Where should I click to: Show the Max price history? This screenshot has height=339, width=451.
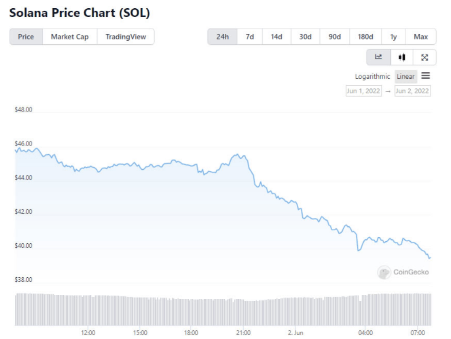pos(420,37)
